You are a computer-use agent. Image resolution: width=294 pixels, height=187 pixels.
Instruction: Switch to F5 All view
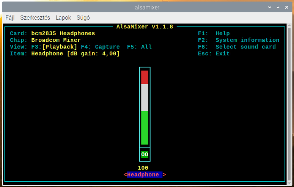[x=139, y=47]
